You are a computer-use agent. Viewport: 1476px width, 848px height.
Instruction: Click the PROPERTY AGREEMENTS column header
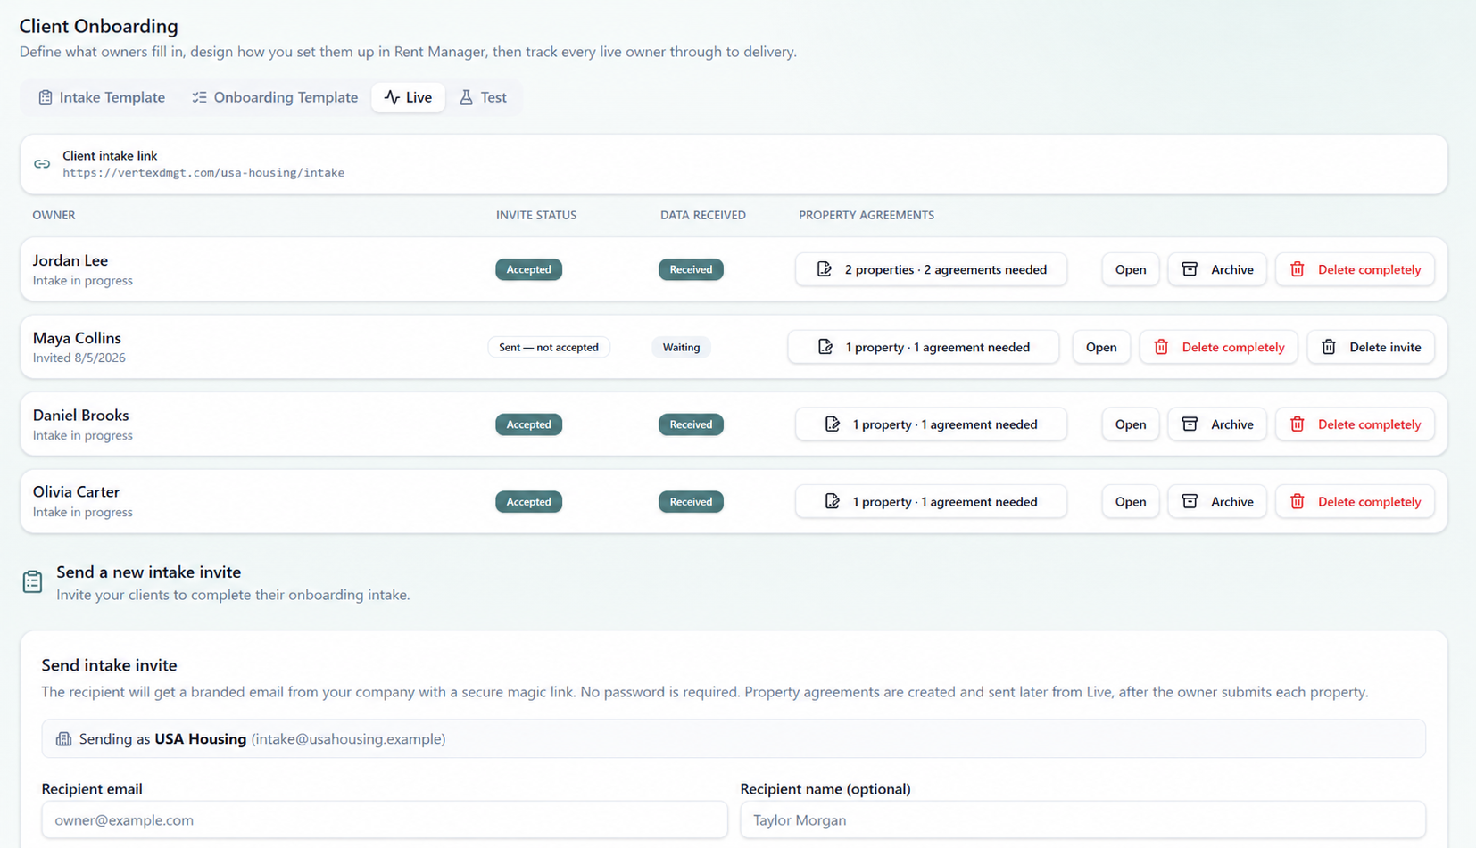point(867,215)
